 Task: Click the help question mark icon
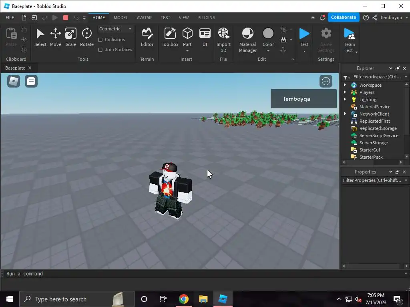click(366, 18)
